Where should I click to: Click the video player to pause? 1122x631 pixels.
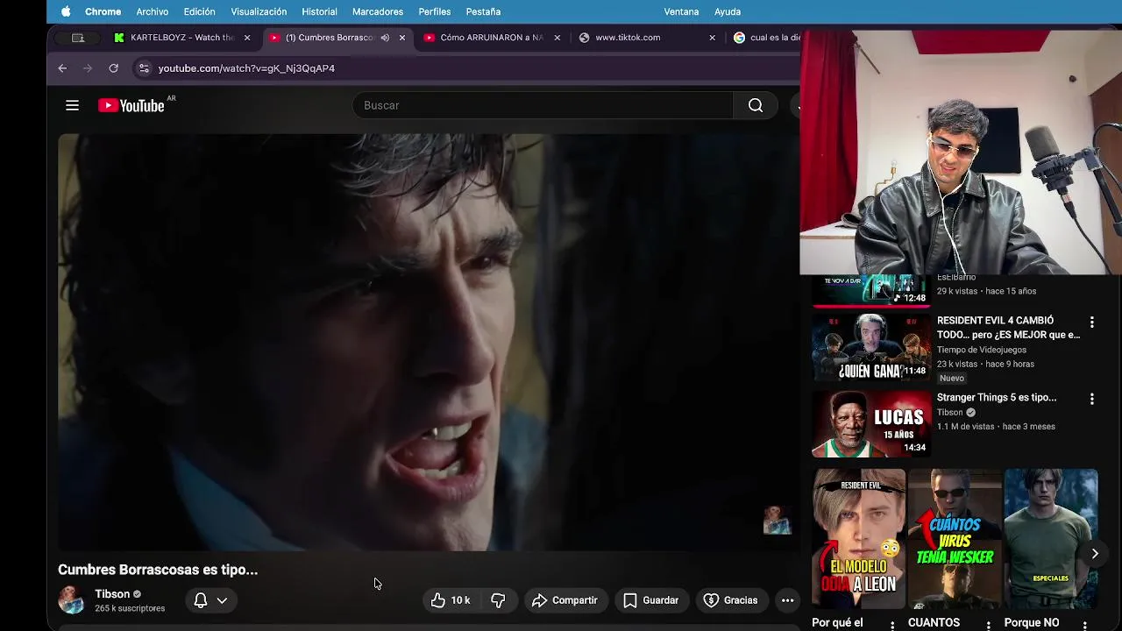(x=428, y=342)
